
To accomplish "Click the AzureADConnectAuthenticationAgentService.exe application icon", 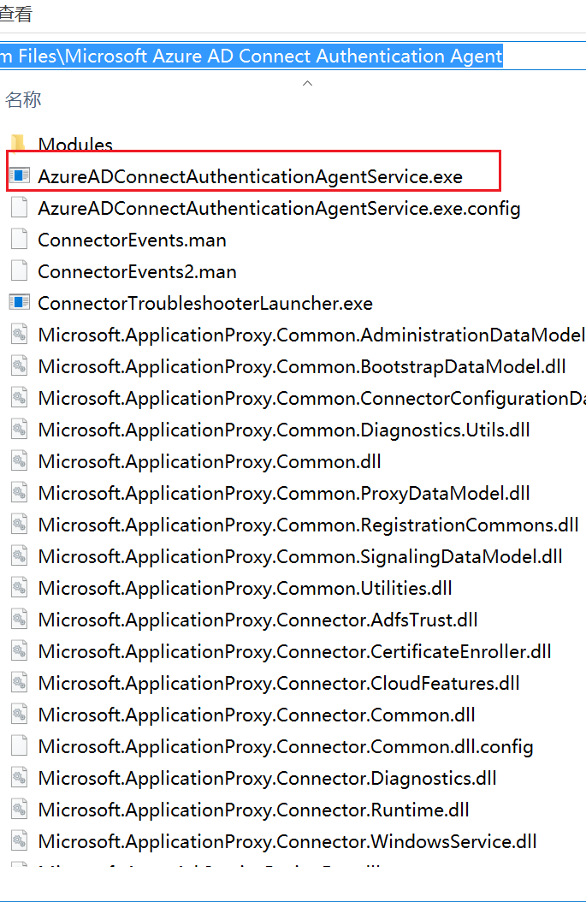I will (20, 175).
